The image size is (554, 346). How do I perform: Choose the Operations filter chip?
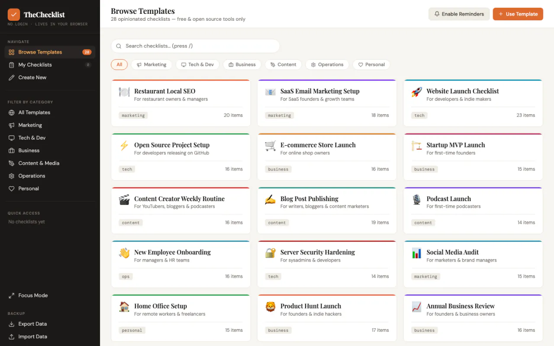click(327, 64)
